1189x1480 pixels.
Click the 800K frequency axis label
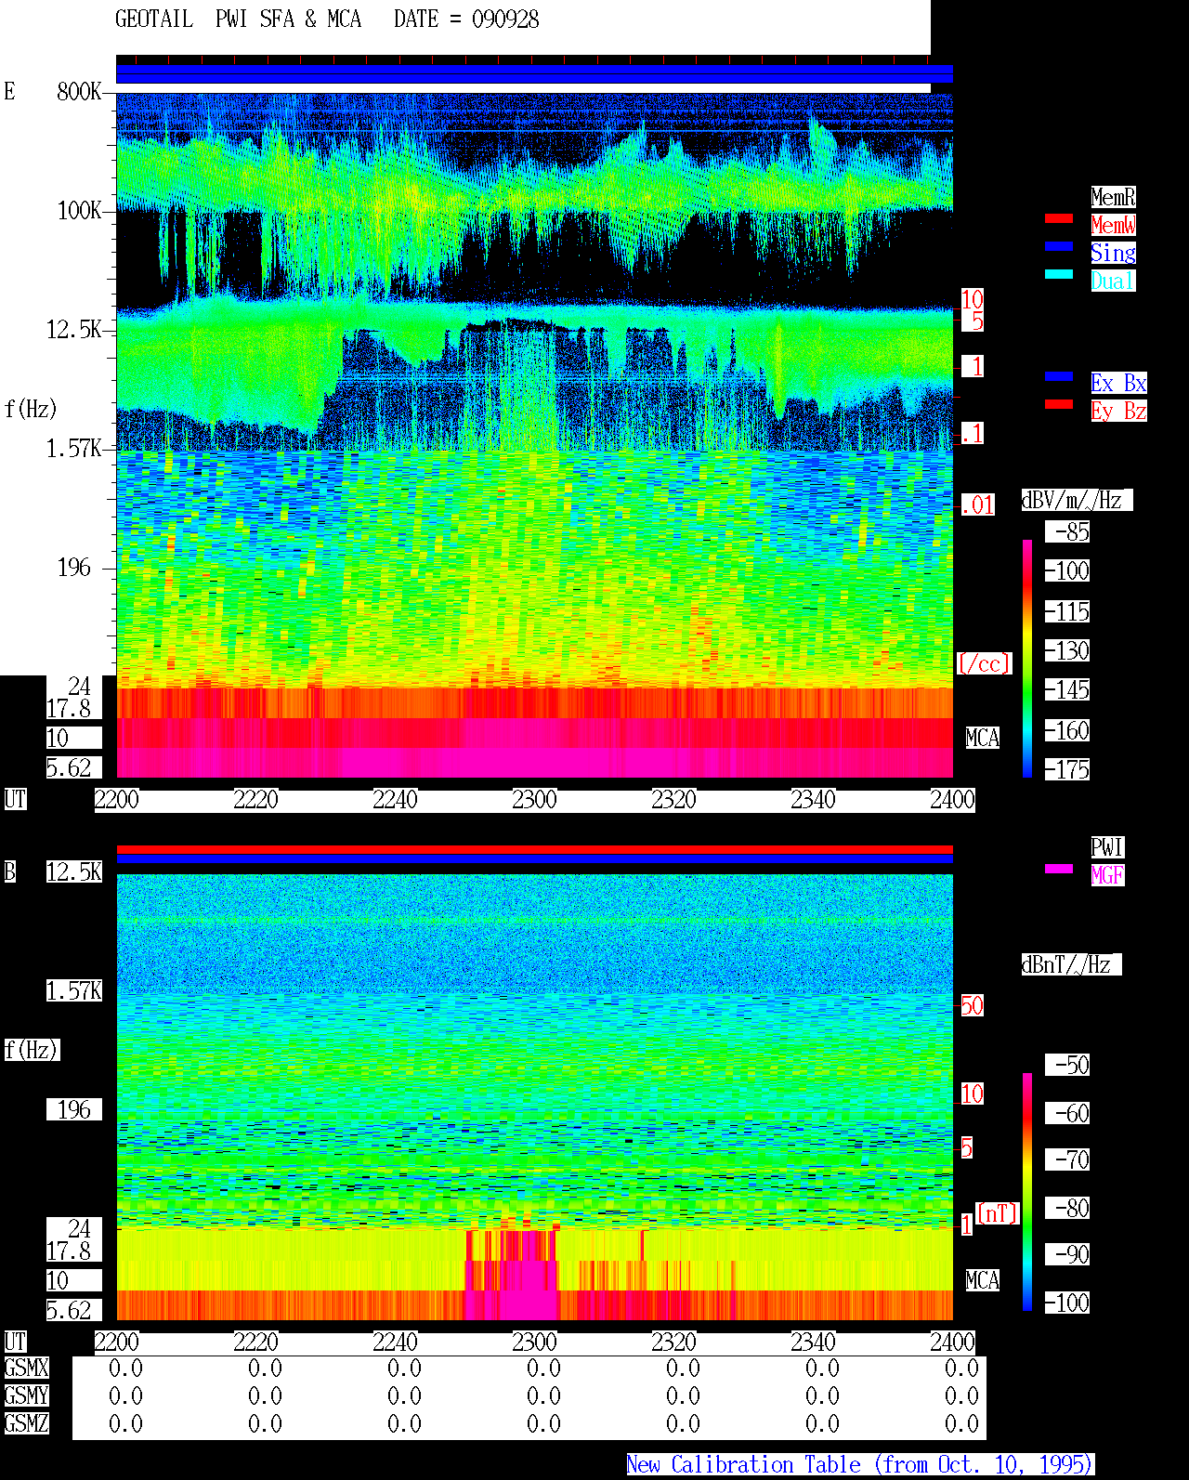click(80, 91)
